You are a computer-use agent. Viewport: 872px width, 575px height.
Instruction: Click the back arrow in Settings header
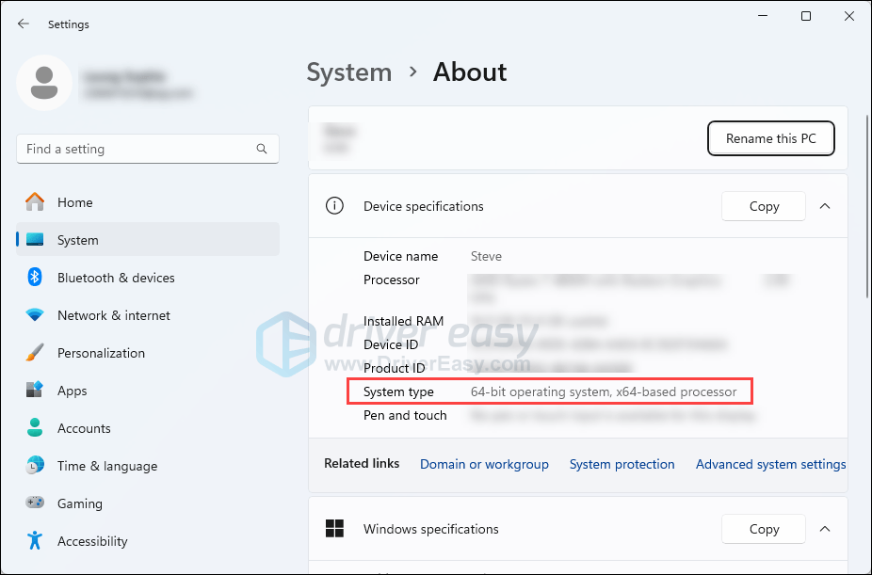[24, 24]
